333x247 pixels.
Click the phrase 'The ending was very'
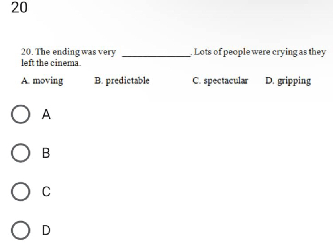tap(75, 52)
